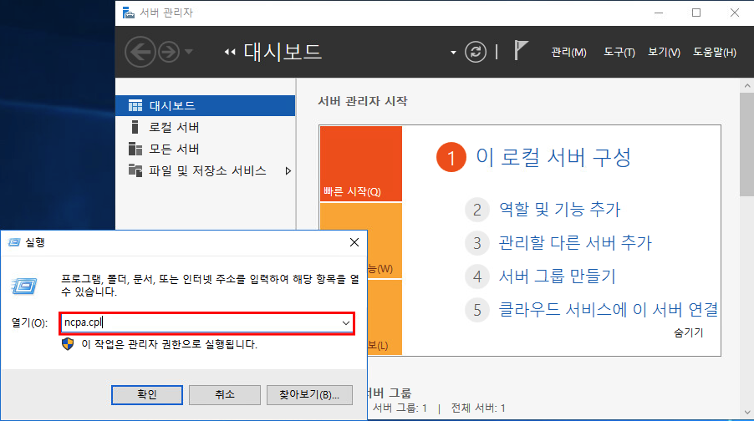Open the Run dialog command history dropdown
The image size is (754, 421).
346,323
